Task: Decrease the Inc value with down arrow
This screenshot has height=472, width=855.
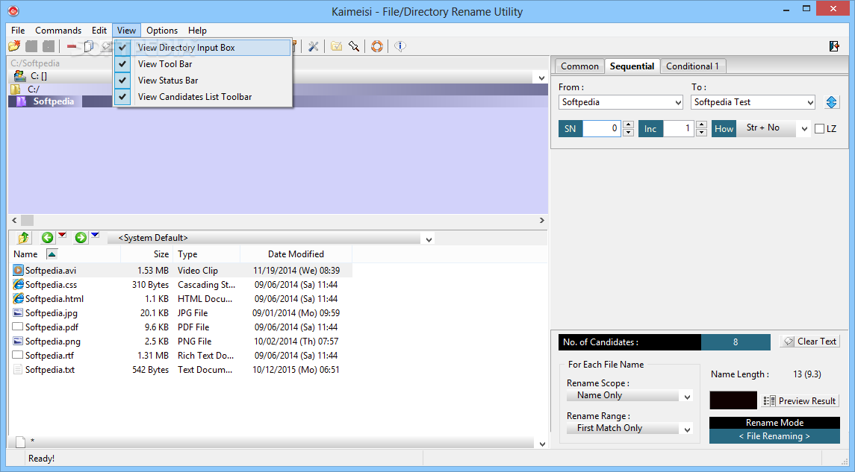Action: point(702,132)
